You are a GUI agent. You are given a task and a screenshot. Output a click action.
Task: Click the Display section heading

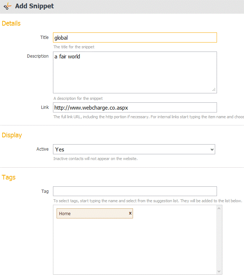tap(12, 135)
